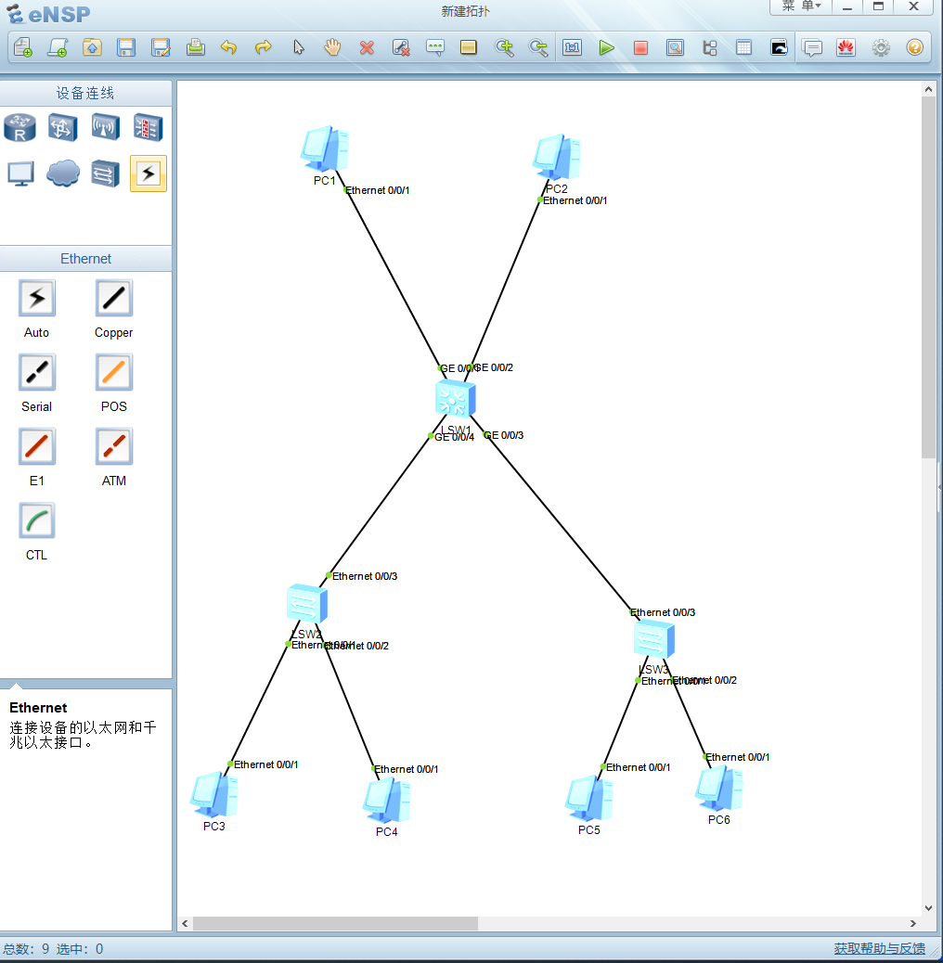The image size is (943, 963).
Task: Click the palette rectangle icon
Action: 469,47
